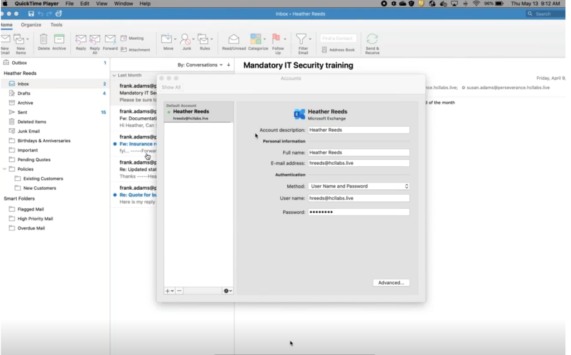Click Send & Receive sync icon
571x355 pixels.
click(x=372, y=39)
